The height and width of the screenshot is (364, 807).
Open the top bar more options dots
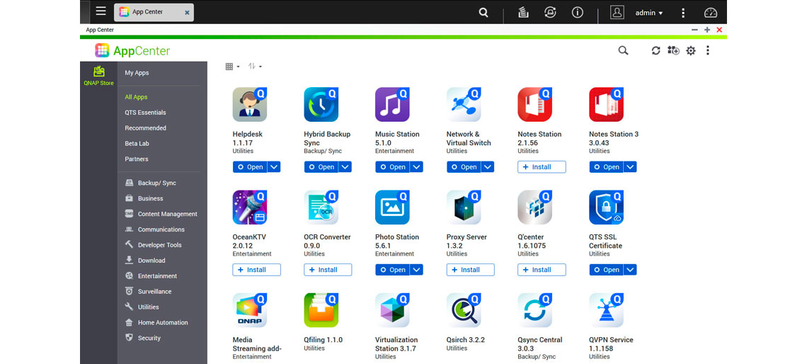[x=683, y=13]
